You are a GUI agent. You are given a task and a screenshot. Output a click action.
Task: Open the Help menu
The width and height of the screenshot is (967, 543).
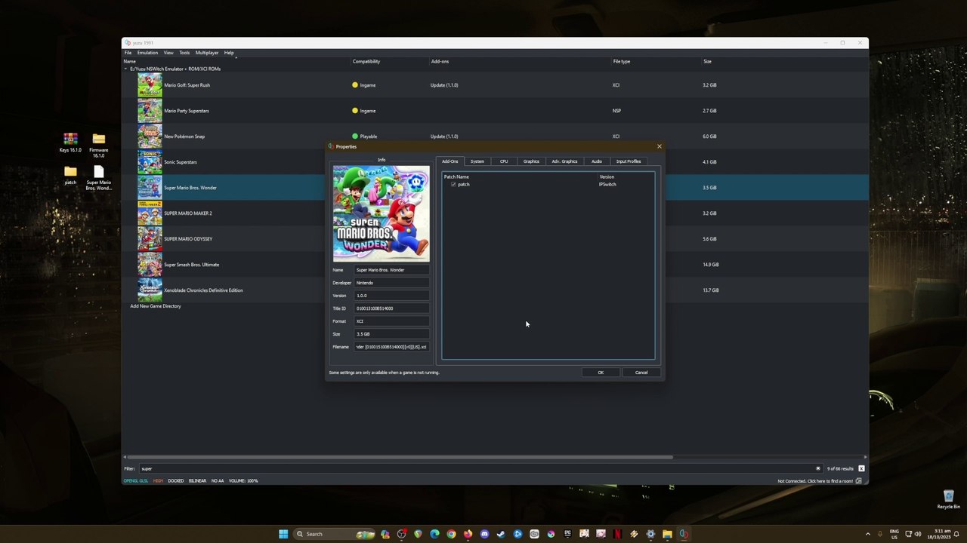tap(229, 53)
